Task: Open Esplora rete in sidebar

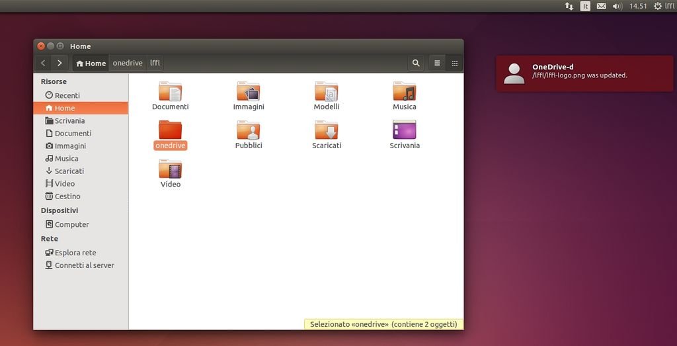Action: pyautogui.click(x=75, y=253)
